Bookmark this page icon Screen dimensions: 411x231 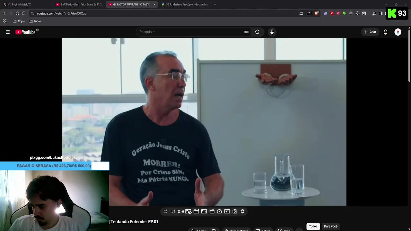click(24, 13)
